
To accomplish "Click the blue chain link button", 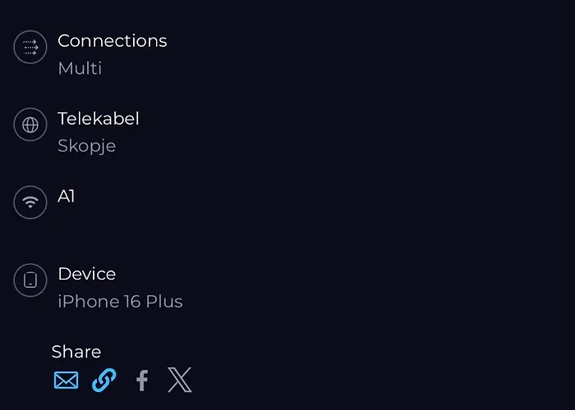I will click(x=103, y=380).
